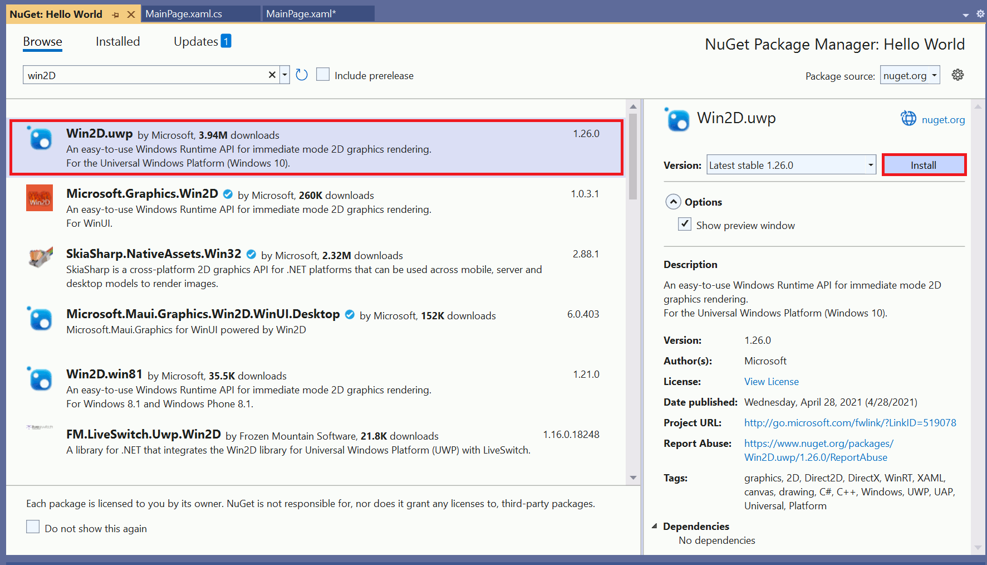This screenshot has width=987, height=565.
Task: Open the Version selection dropdown
Action: [x=870, y=164]
